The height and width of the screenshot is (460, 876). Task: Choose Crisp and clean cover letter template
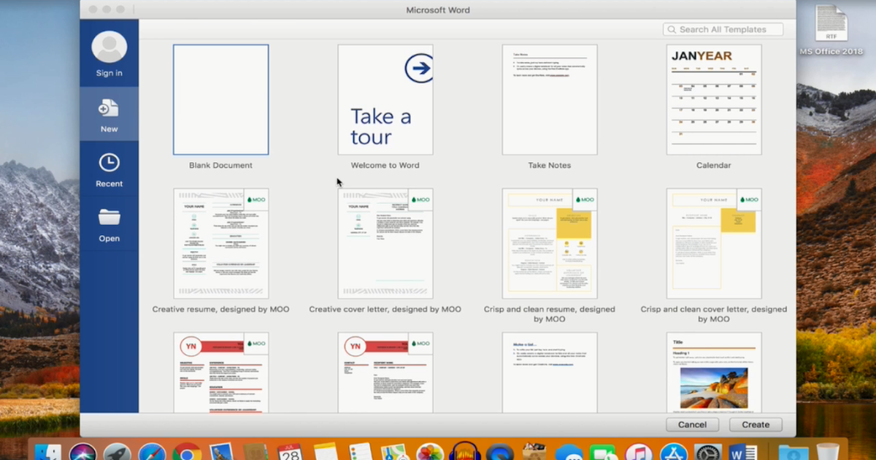(x=714, y=243)
